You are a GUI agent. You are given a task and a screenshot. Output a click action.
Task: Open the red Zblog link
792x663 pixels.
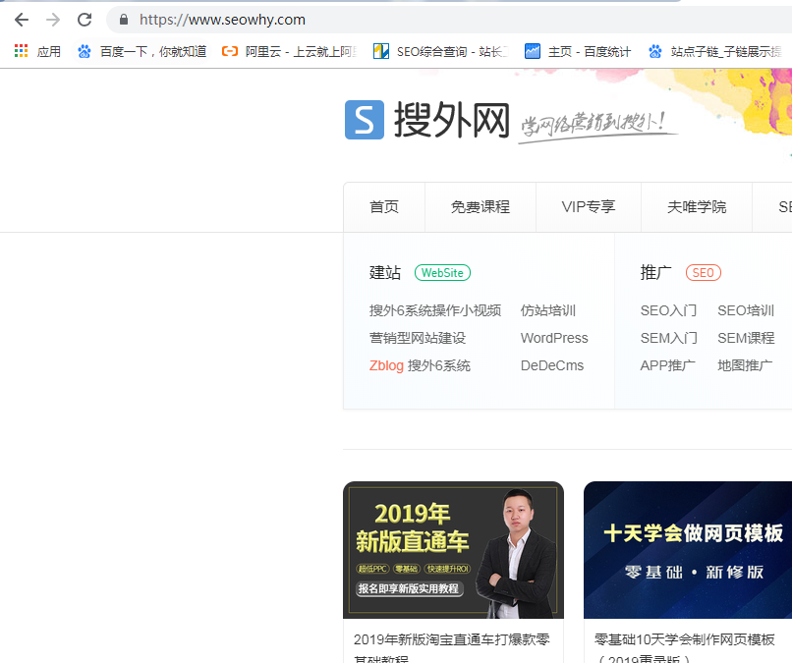coord(386,365)
